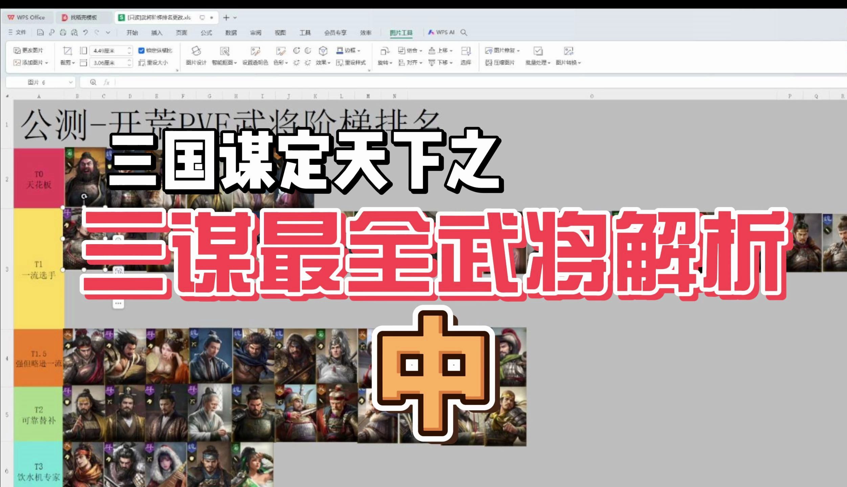
Task: Open the 组合 group dropdown
Action: 421,51
